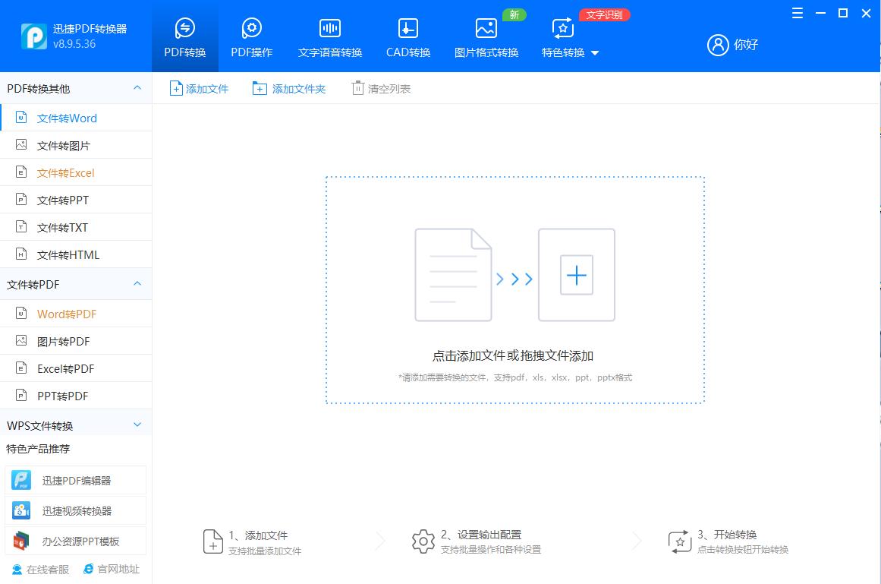Screen dimensions: 881x584
Task: Click the 文件转Excel E document icon
Action: [x=21, y=172]
